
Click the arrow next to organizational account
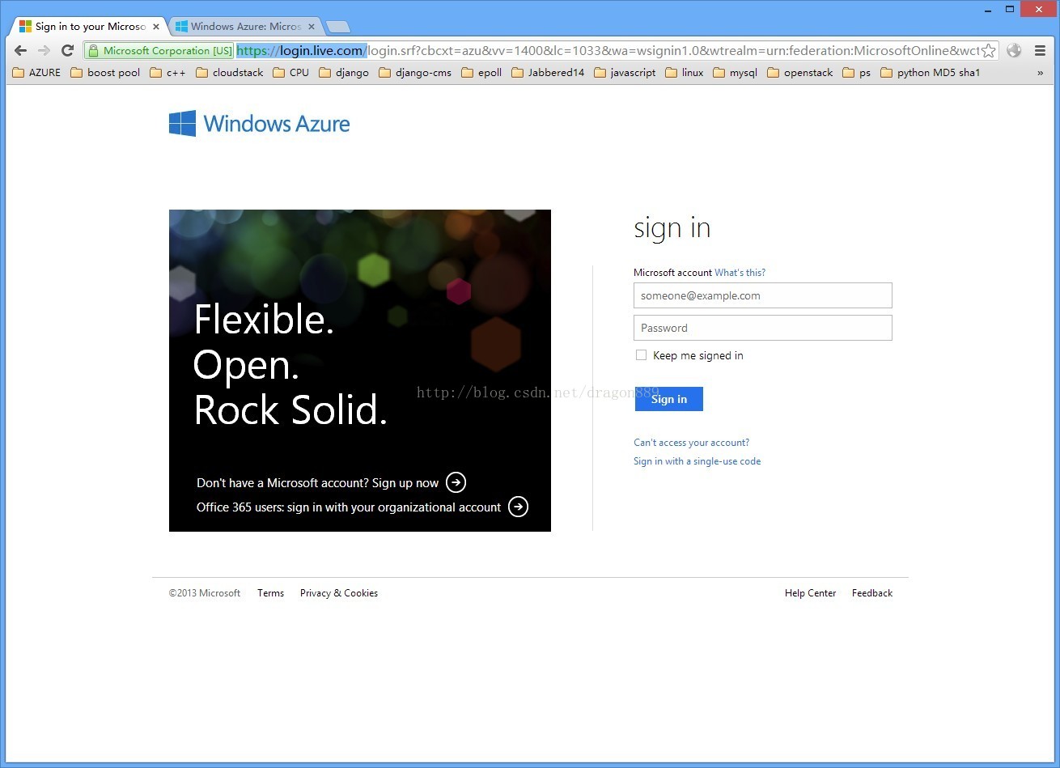[518, 507]
